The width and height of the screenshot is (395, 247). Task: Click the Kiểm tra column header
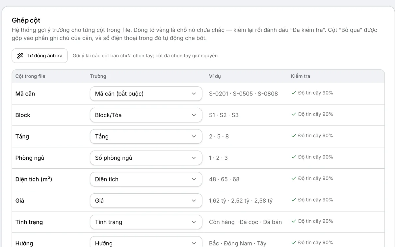[301, 76]
